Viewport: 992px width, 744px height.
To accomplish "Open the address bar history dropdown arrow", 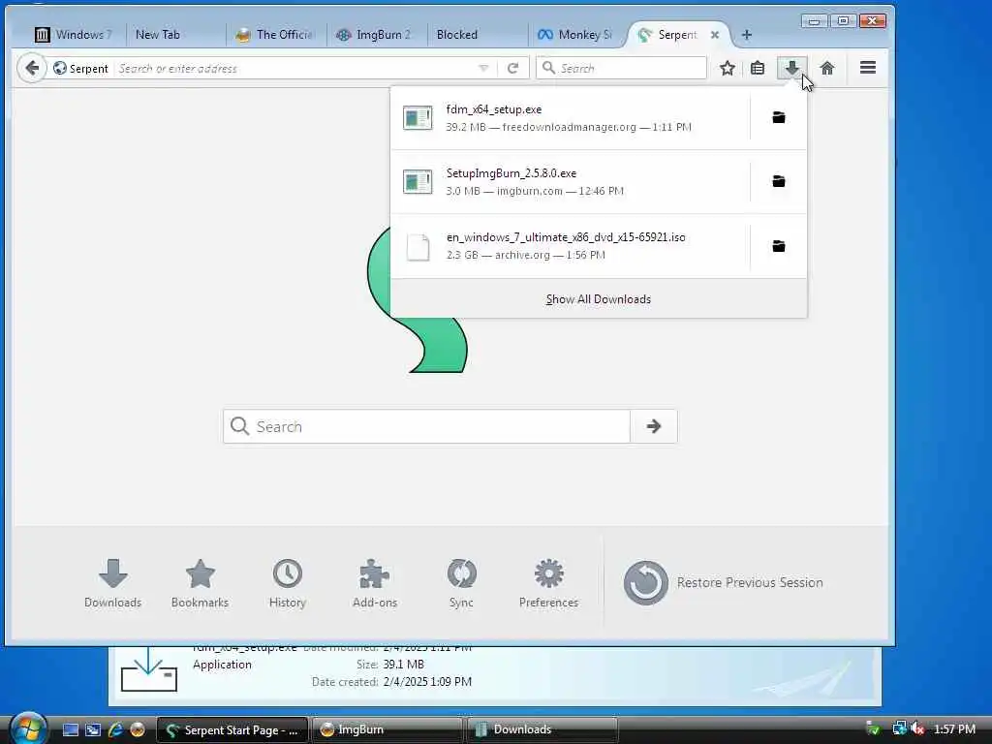I will tap(483, 68).
